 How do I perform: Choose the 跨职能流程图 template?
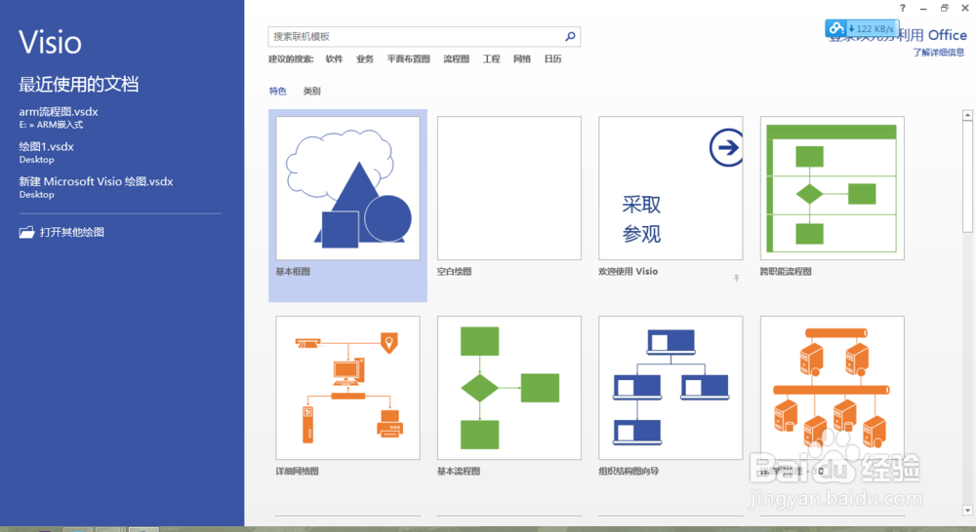[833, 188]
